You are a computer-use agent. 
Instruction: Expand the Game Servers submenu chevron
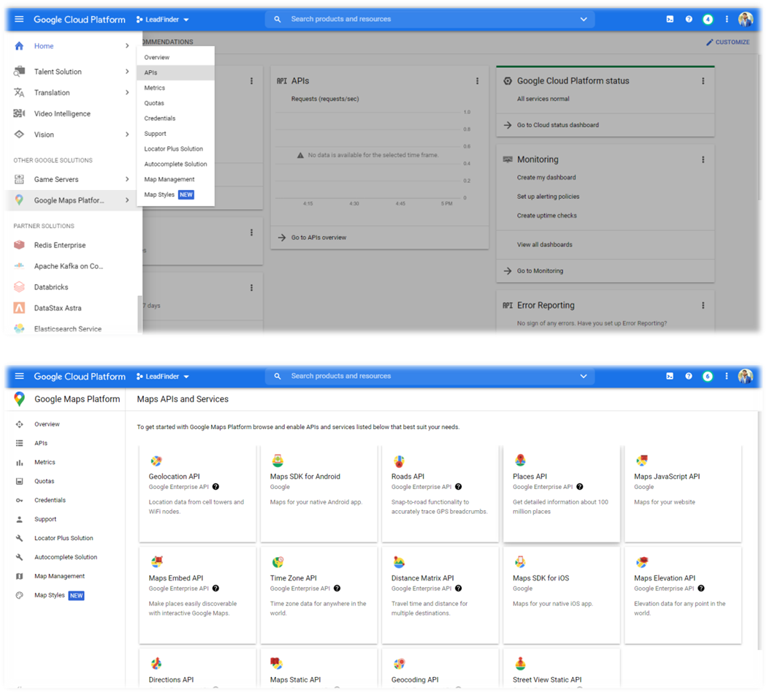click(x=127, y=179)
